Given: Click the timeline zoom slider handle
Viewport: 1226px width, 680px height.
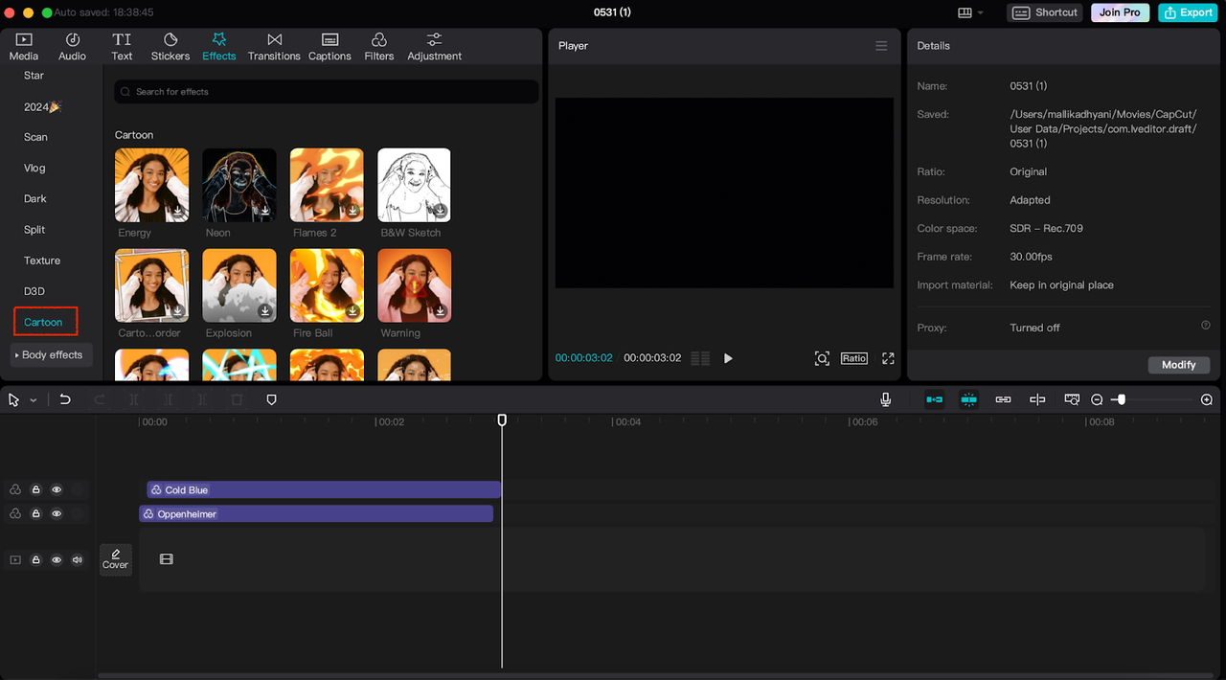Looking at the screenshot, I should tap(1121, 399).
